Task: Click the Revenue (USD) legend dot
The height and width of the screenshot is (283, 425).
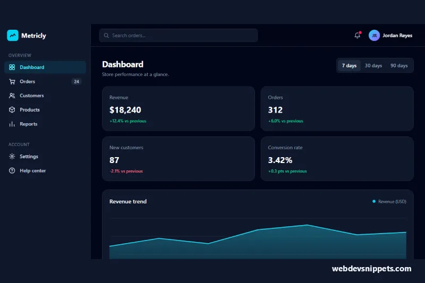Action: (x=374, y=201)
